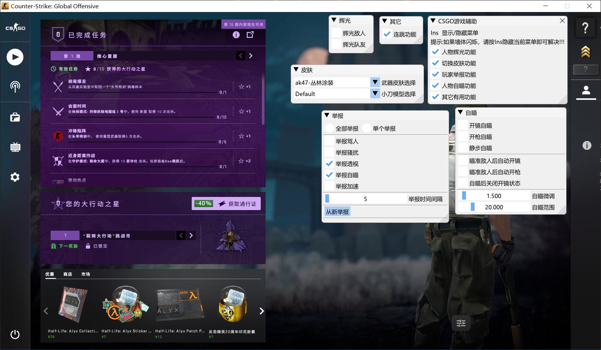This screenshot has width=601, height=350.
Task: Click the star reward of 病毒爆发 mission
Action: (245, 87)
